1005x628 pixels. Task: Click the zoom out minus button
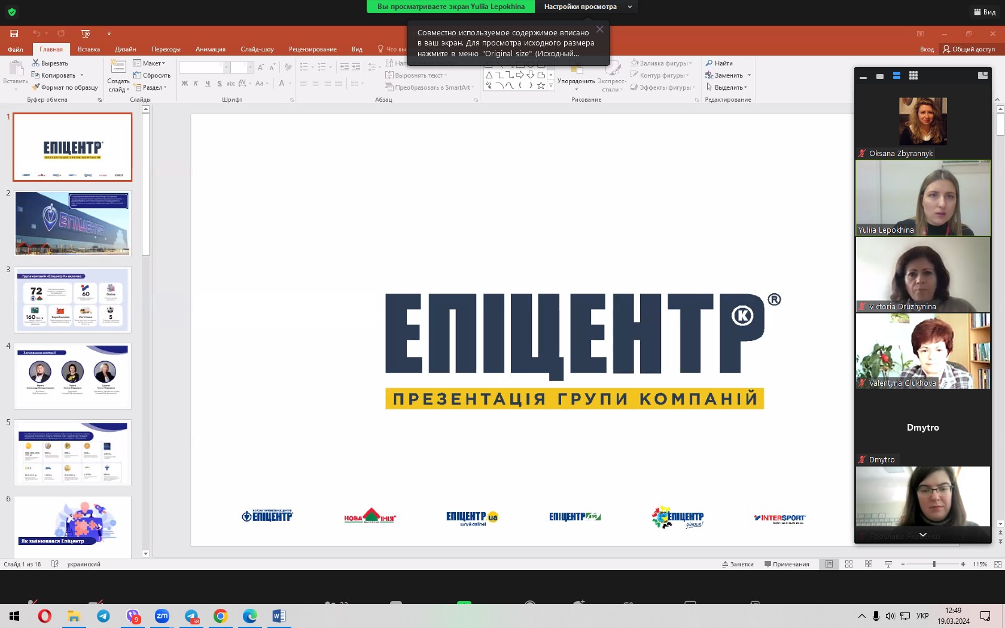coord(903,564)
